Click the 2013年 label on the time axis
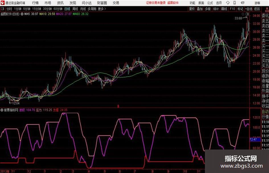 5,171
